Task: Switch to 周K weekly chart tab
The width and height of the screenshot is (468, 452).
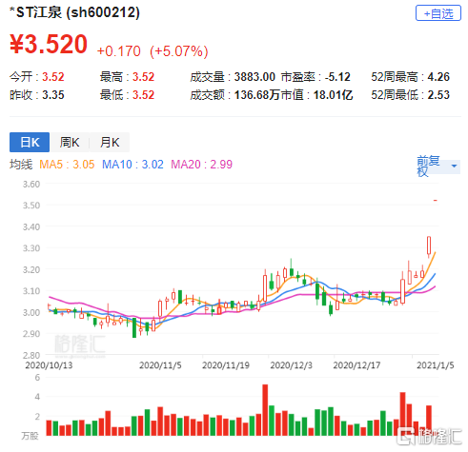Action: 70,142
